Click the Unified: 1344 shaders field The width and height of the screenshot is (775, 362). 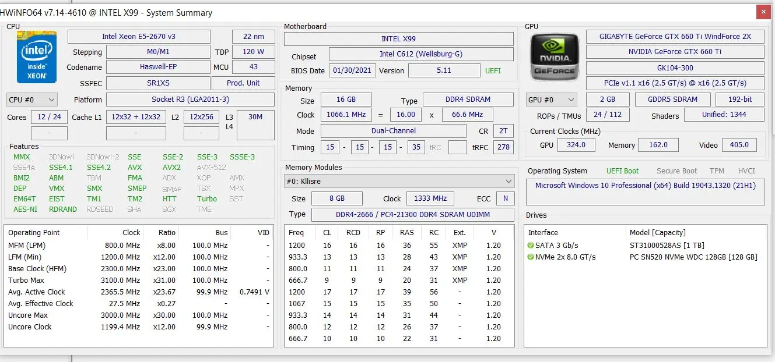(x=724, y=115)
